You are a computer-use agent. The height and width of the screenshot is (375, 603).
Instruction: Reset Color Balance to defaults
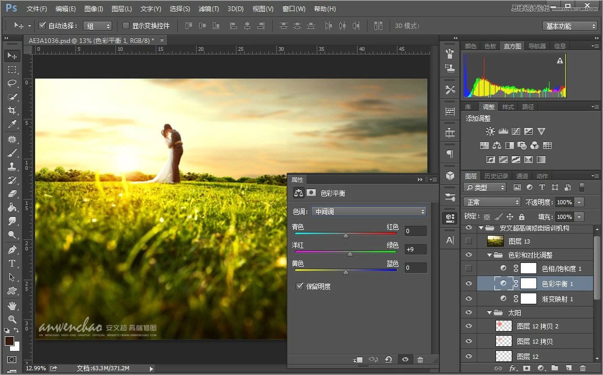click(x=389, y=360)
